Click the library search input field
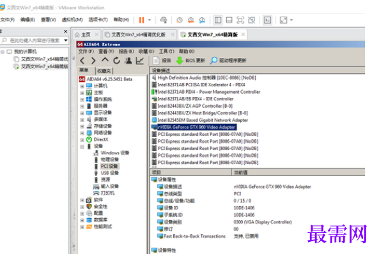This screenshot has height=254, width=379. [35, 40]
